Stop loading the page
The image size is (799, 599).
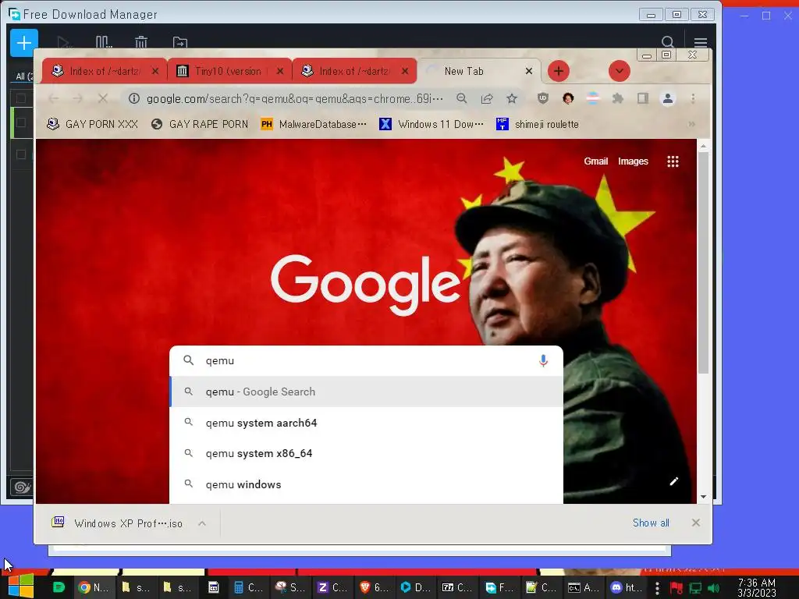[x=102, y=98]
